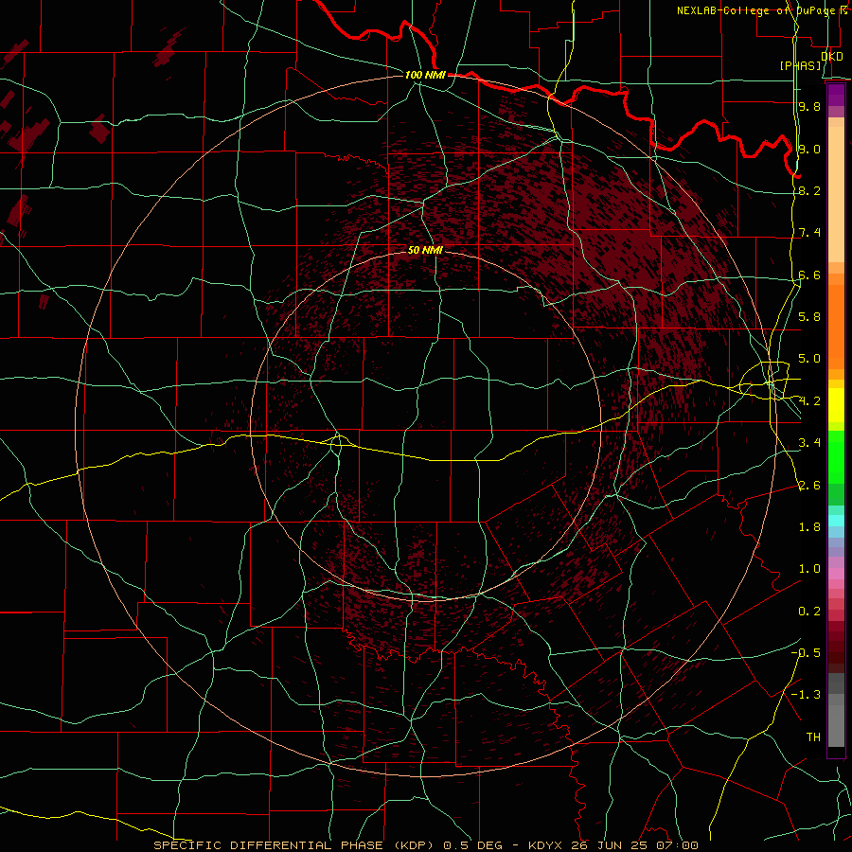Click the 0.2 value on the color scale

pos(809,612)
